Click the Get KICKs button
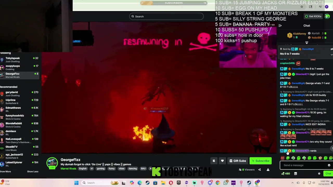The width and height of the screenshot is (333, 187). [313, 16]
